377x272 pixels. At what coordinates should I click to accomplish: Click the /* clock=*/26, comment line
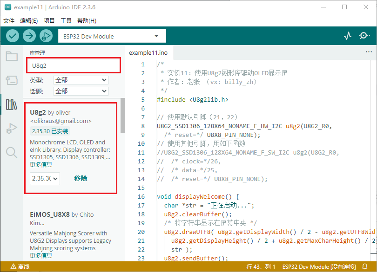point(189,161)
